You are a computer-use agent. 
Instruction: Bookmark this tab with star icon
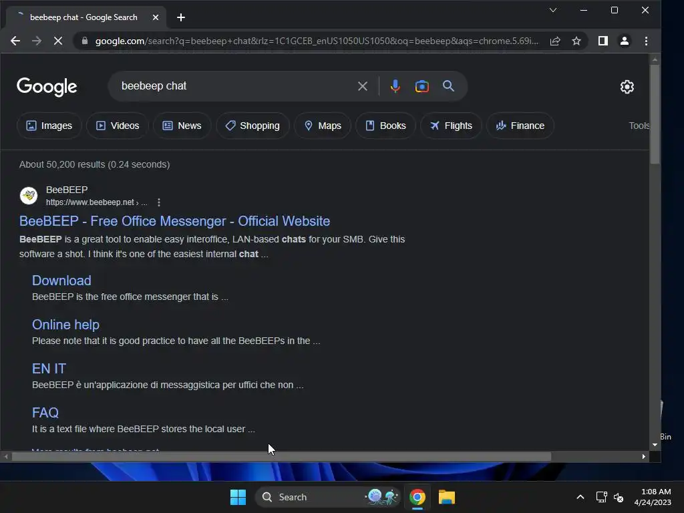[x=576, y=41]
